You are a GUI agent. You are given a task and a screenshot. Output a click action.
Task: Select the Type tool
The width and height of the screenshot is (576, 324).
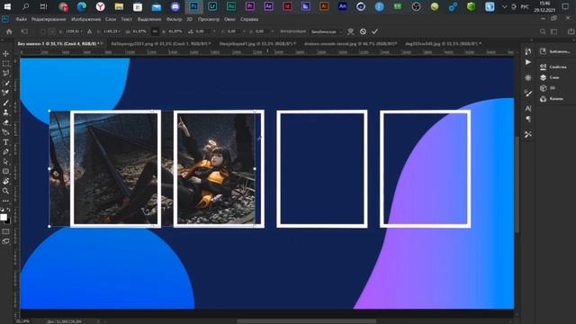(x=6, y=142)
